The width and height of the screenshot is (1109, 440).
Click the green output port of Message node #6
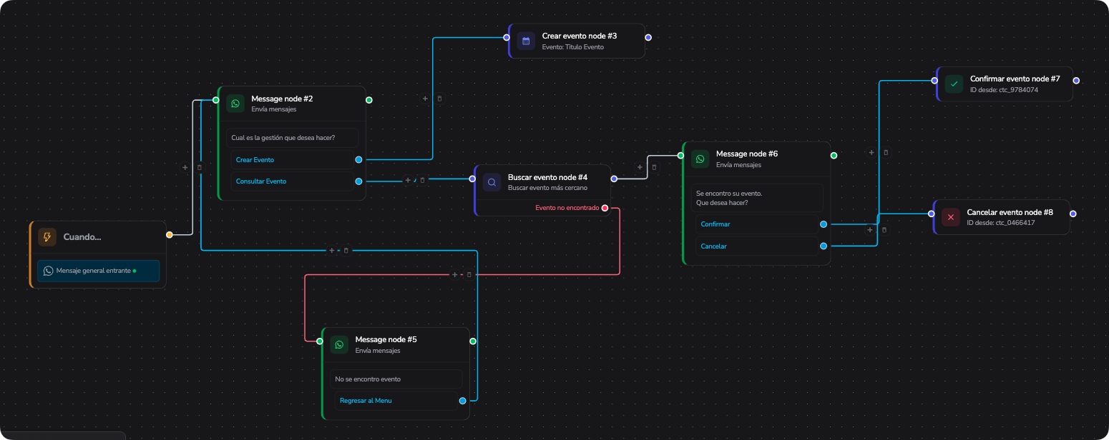(x=834, y=155)
